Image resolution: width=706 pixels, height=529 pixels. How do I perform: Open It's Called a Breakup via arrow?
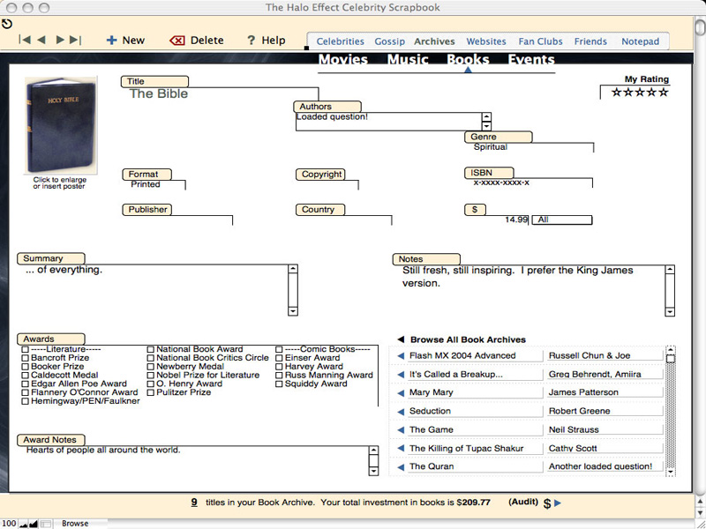point(401,374)
